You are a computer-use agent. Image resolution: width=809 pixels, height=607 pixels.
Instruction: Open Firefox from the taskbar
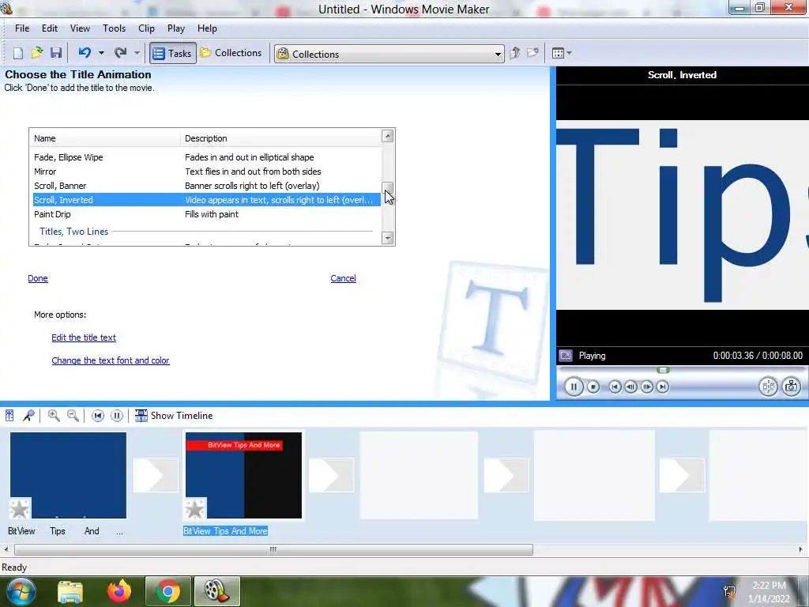(119, 591)
